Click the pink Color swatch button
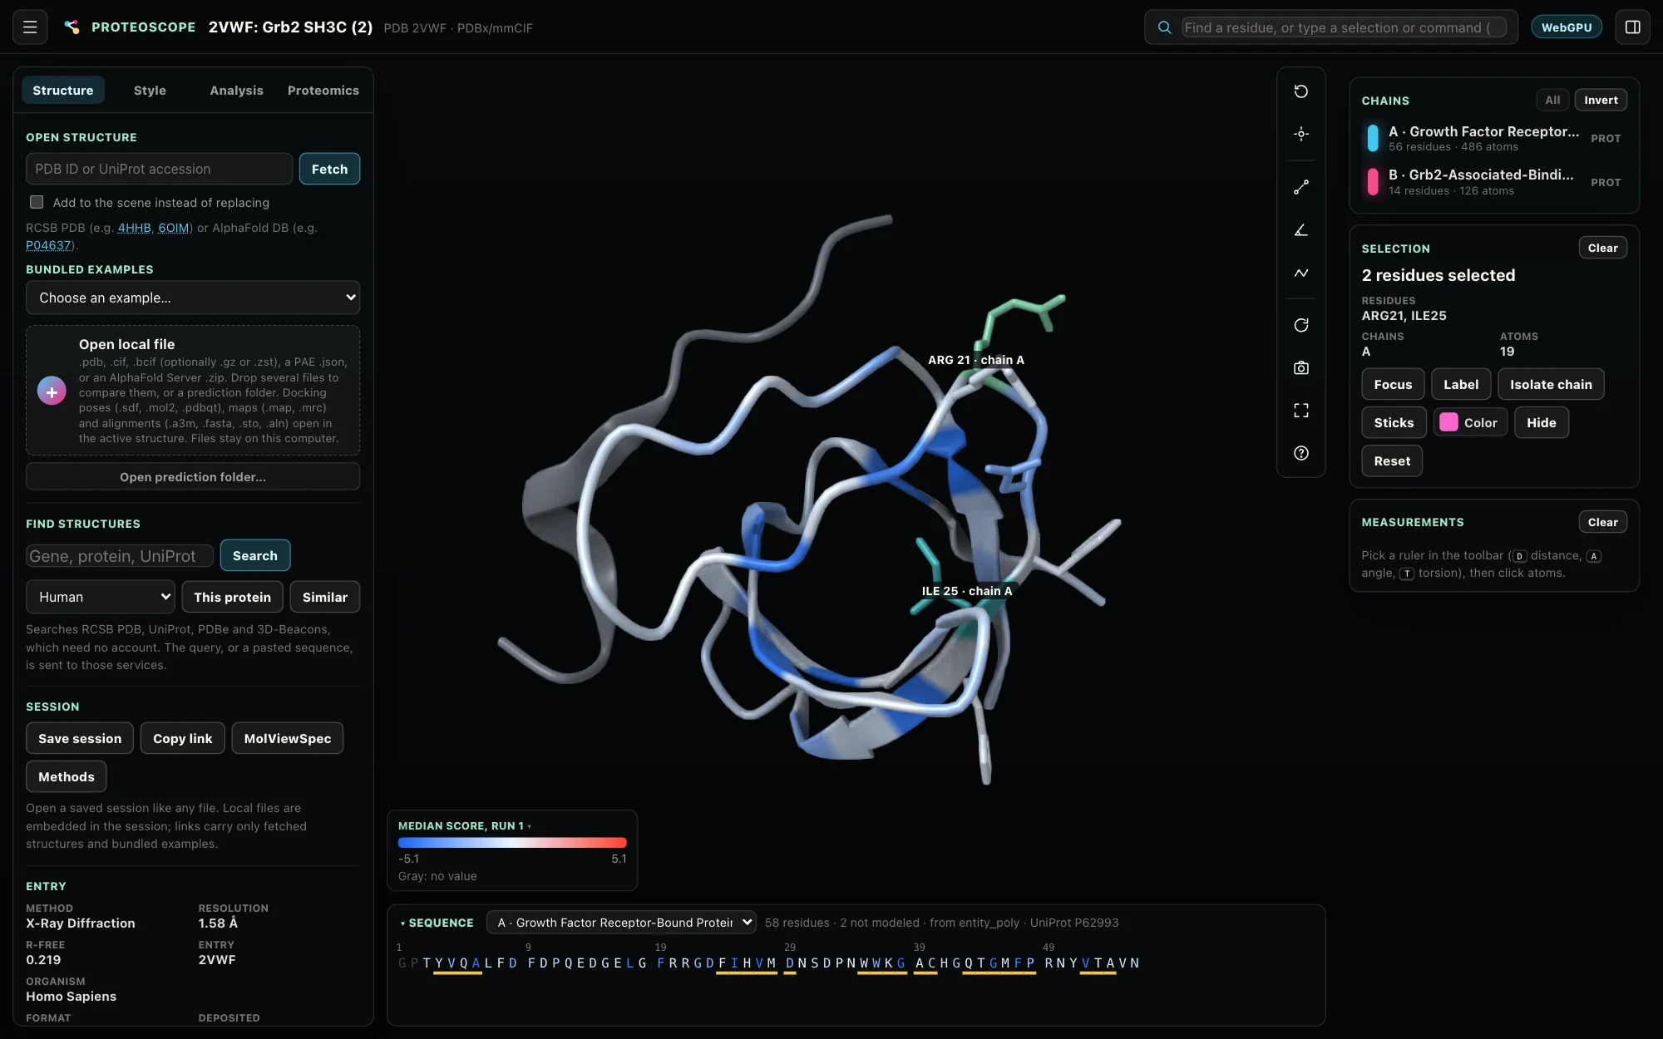This screenshot has height=1039, width=1663. click(x=1469, y=422)
